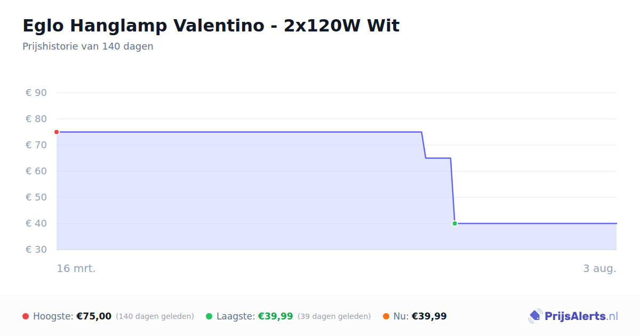Image resolution: width=640 pixels, height=336 pixels.
Task: Click the red highest-price dot on chart
Action: [57, 132]
